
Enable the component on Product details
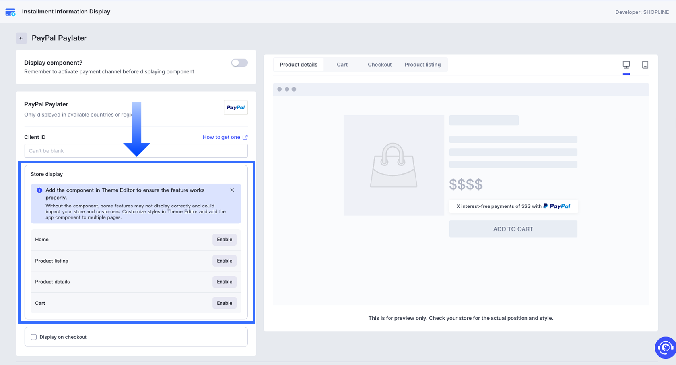click(224, 282)
